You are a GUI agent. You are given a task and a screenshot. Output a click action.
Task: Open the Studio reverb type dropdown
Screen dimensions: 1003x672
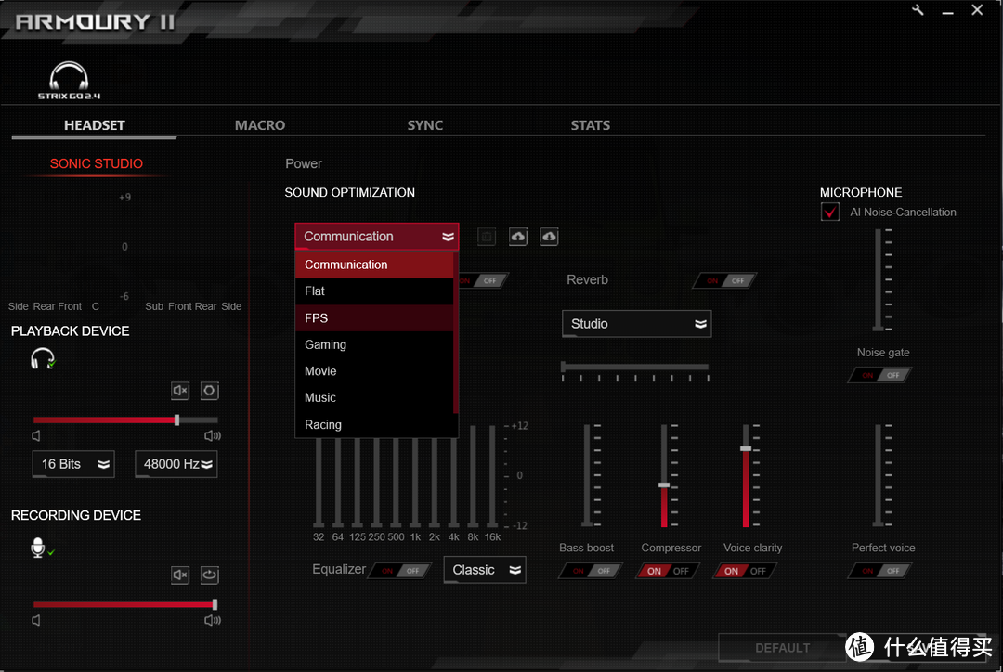click(636, 324)
